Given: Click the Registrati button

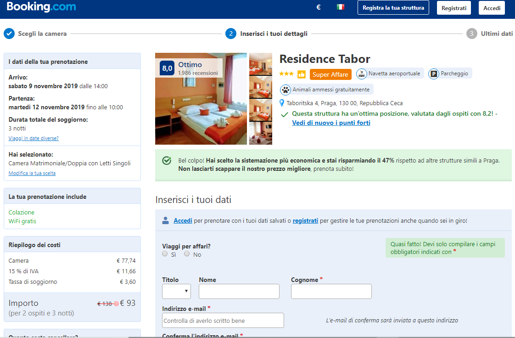Looking at the screenshot, I should [454, 8].
